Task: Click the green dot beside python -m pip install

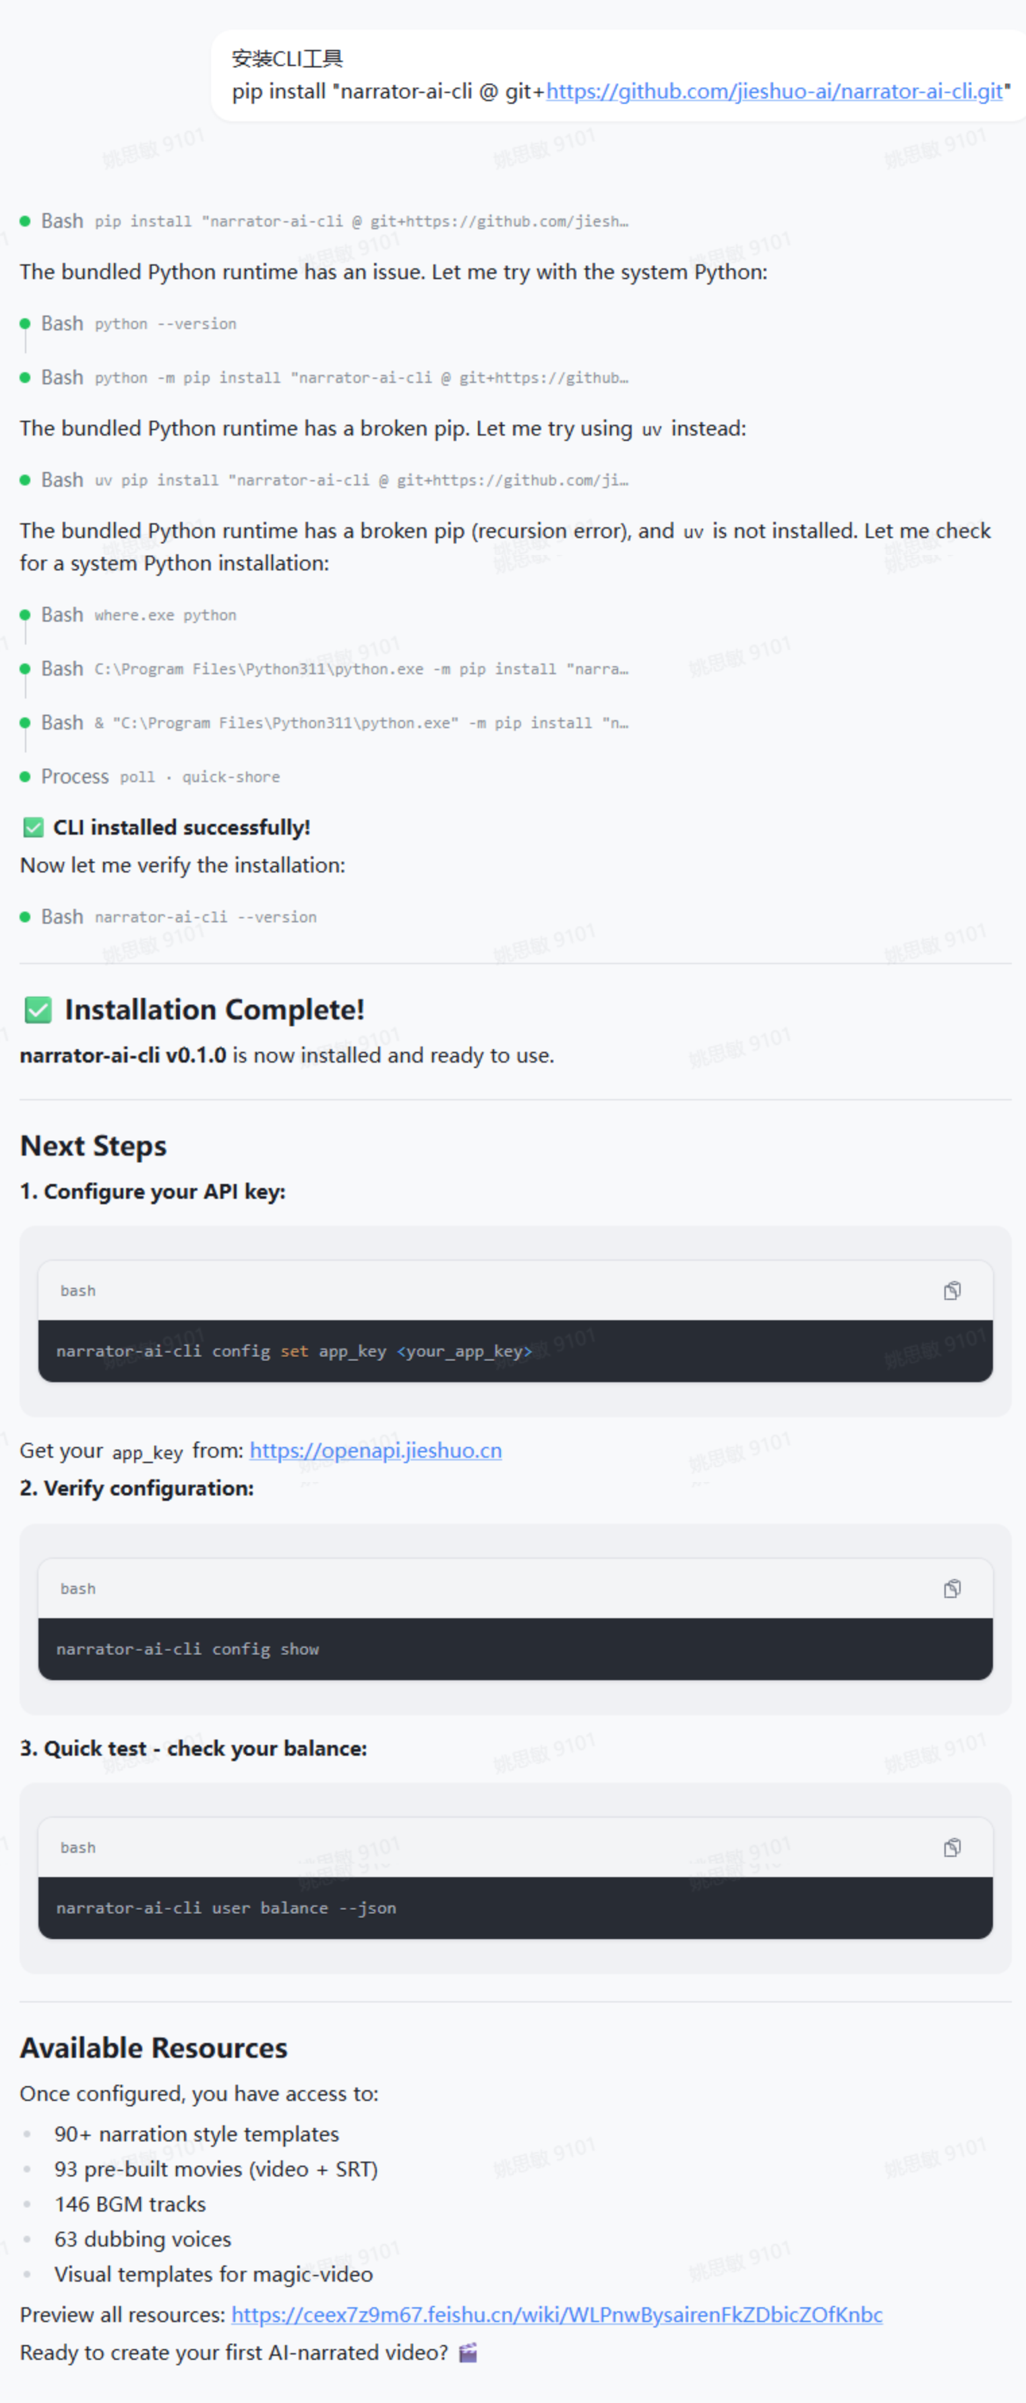Action: pos(25,378)
